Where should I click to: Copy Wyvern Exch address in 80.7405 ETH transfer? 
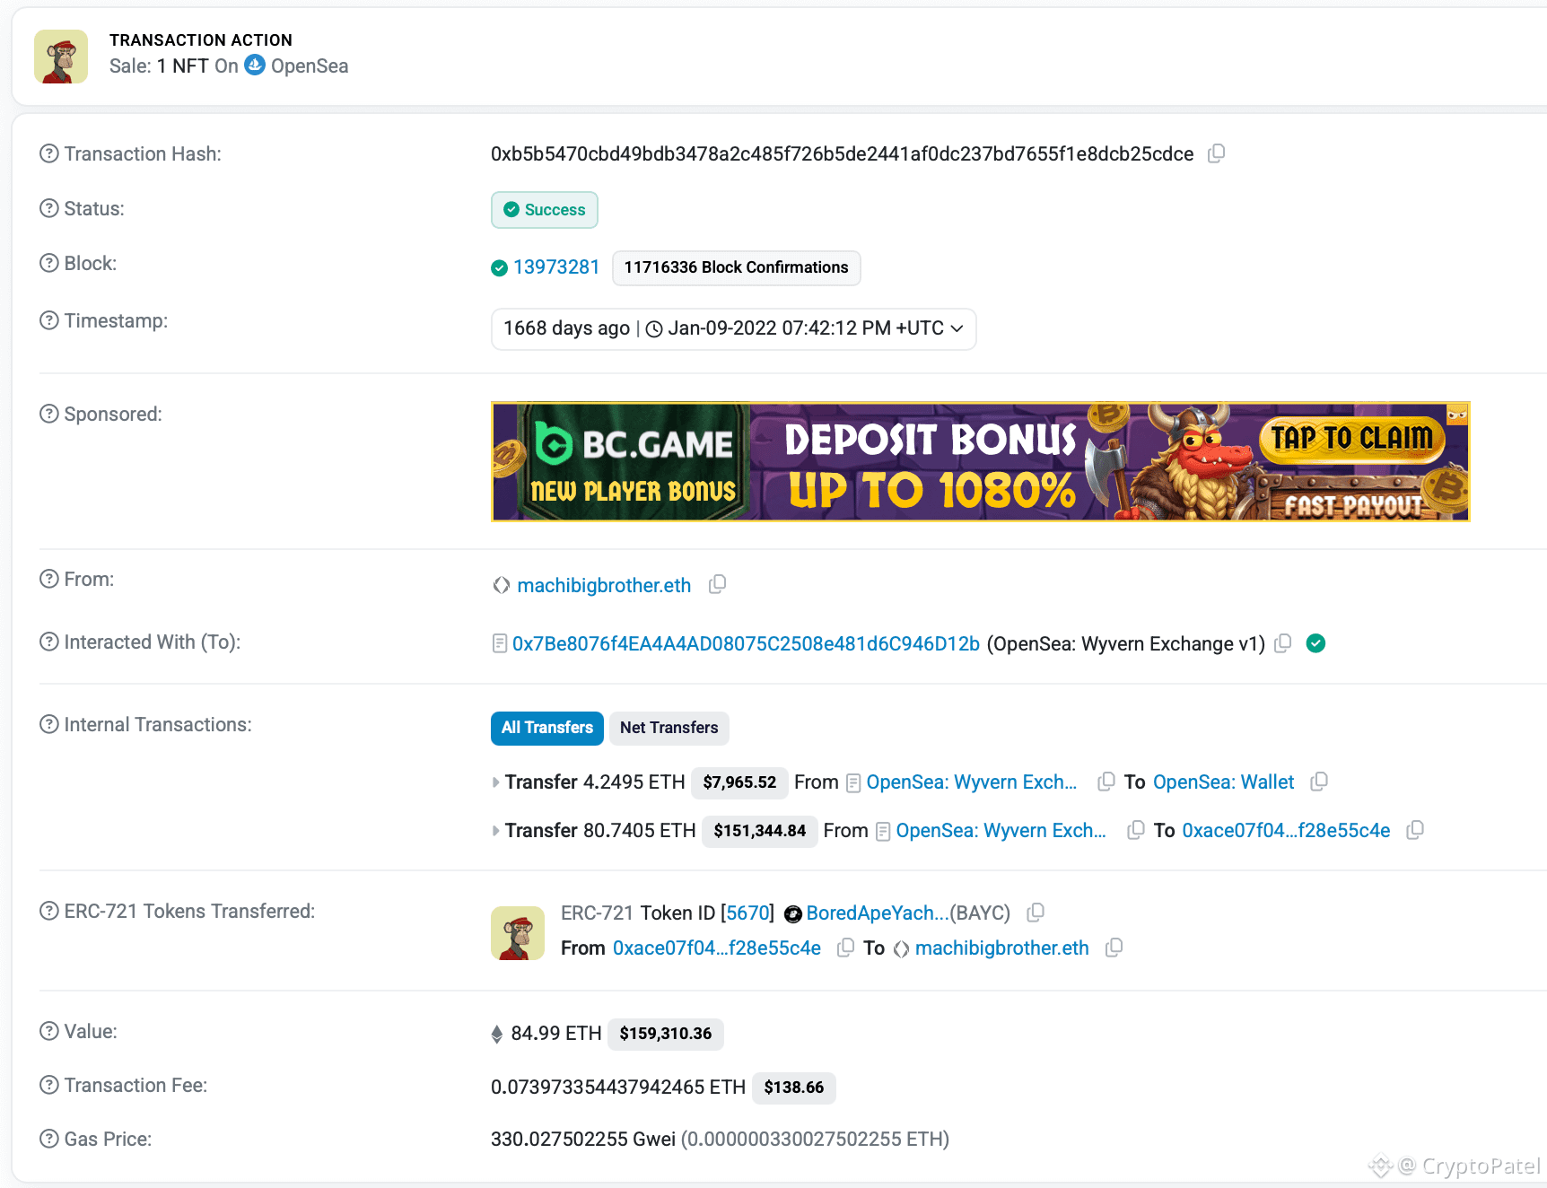(1136, 830)
